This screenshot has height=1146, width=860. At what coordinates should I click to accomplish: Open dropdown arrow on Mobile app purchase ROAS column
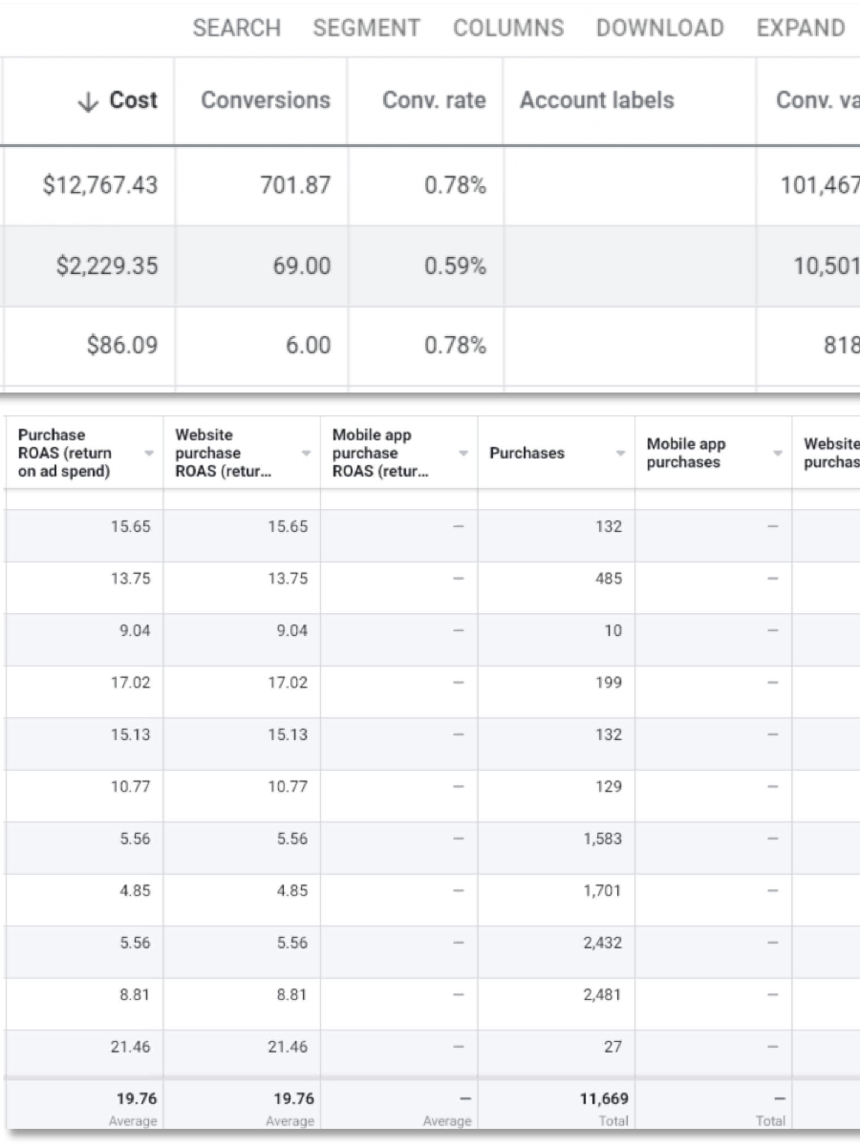463,454
